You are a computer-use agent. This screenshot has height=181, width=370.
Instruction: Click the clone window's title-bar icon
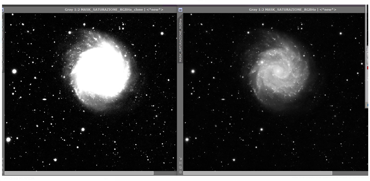coord(3,10)
